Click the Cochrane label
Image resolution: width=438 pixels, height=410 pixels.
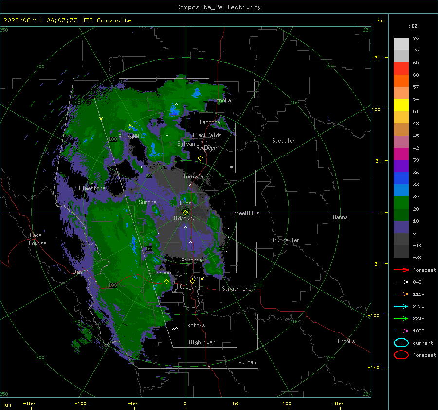[159, 273]
